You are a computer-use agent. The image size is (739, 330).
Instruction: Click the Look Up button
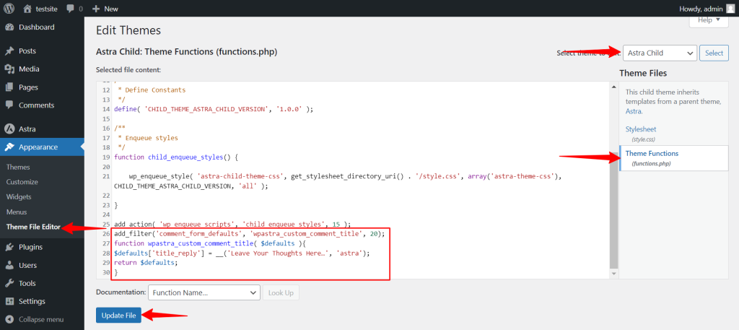tap(281, 292)
